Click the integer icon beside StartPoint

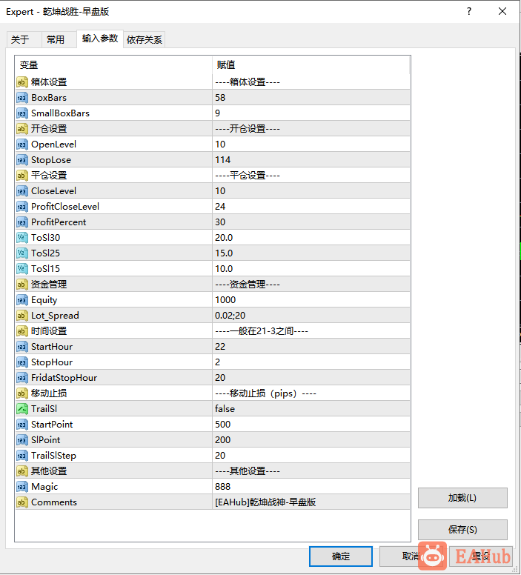(22, 425)
